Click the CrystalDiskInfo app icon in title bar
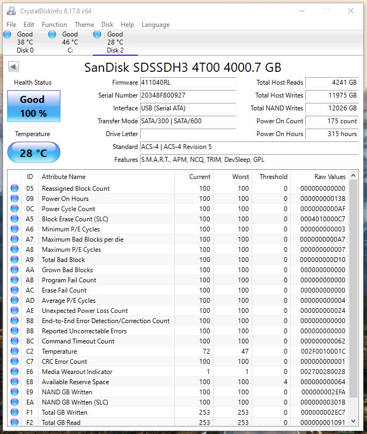This screenshot has height=434, width=367. click(11, 11)
